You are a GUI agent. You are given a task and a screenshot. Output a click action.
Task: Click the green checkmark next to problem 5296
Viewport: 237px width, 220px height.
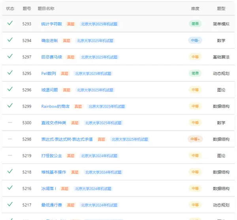pyautogui.click(x=10, y=89)
